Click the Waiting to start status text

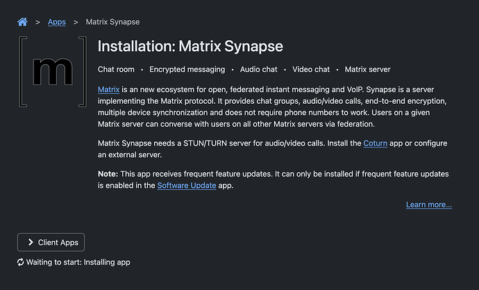click(78, 262)
